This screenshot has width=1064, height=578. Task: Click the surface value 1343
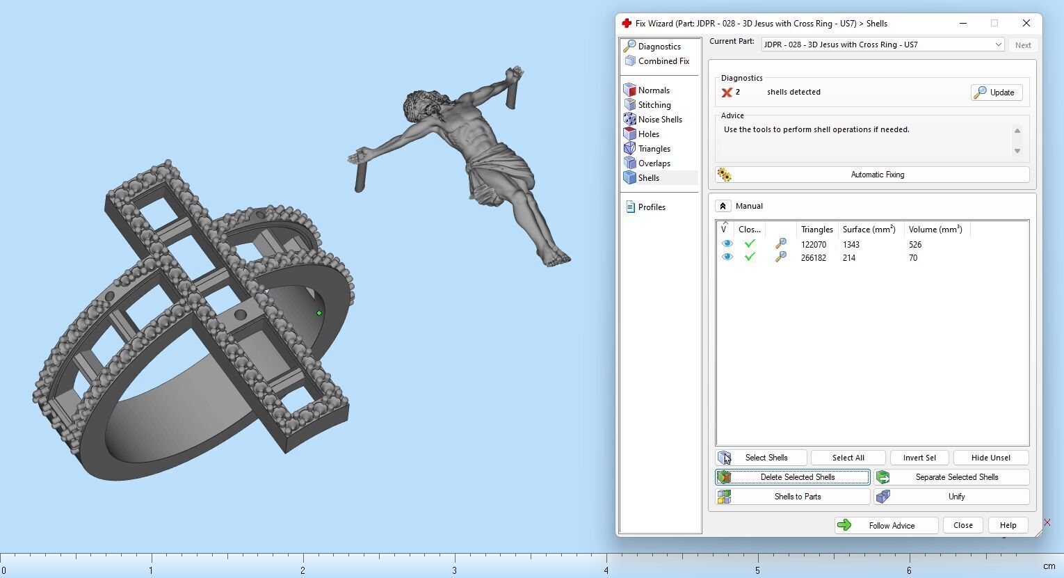click(x=851, y=245)
